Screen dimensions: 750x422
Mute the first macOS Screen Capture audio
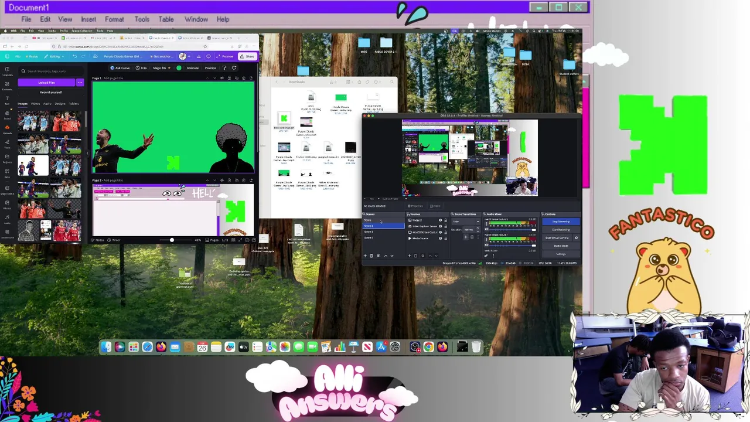click(x=486, y=229)
